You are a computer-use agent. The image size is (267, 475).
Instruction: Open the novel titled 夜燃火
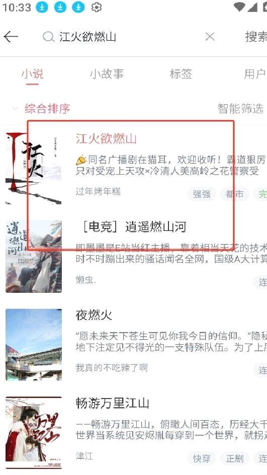pos(94,315)
